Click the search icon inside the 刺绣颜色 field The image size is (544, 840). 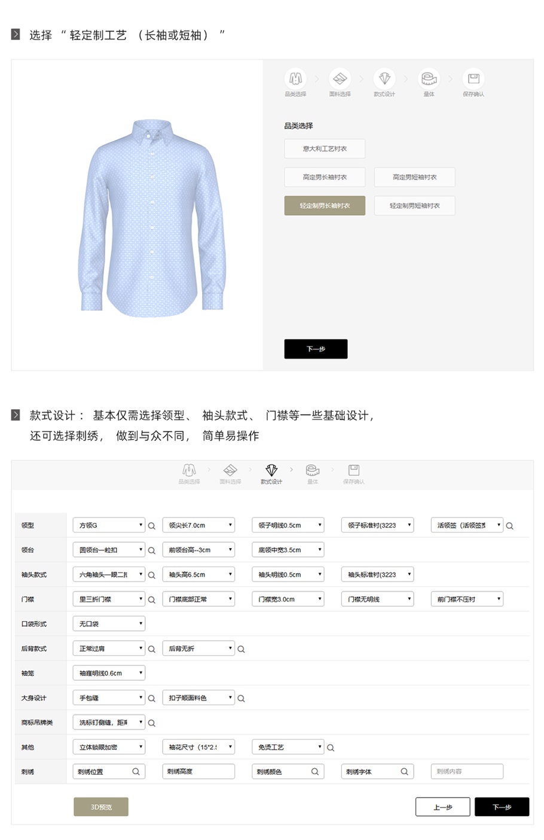click(315, 772)
